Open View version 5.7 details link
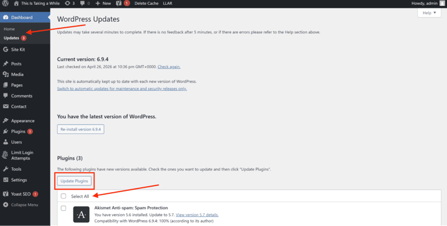 tap(197, 214)
